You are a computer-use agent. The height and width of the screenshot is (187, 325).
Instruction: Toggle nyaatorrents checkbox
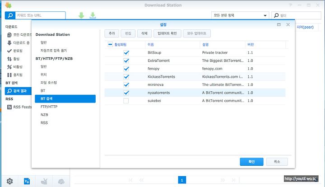click(x=126, y=93)
